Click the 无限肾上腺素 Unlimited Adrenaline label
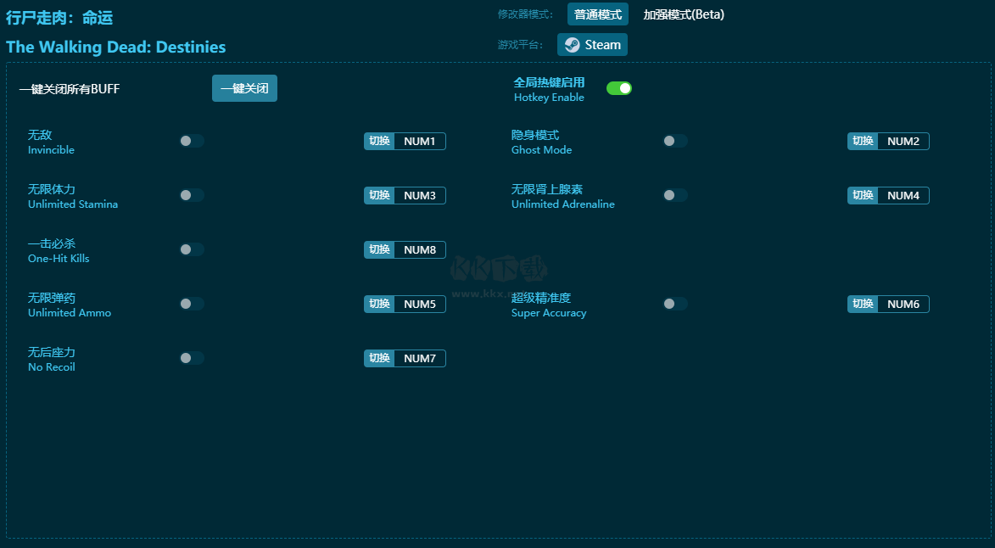Viewport: 995px width, 548px height. click(563, 197)
